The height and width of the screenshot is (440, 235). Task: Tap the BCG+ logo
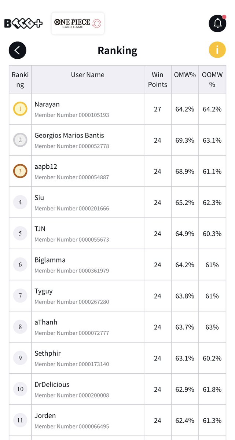click(x=23, y=23)
